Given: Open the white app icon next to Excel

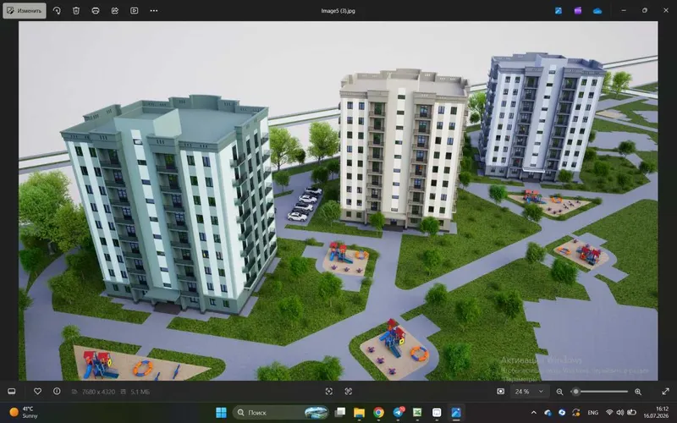Looking at the screenshot, I should 437,413.
